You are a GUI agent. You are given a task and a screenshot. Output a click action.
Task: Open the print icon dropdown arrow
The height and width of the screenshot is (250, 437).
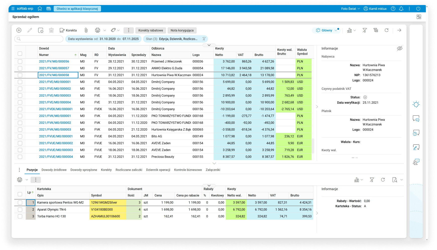(105, 30)
